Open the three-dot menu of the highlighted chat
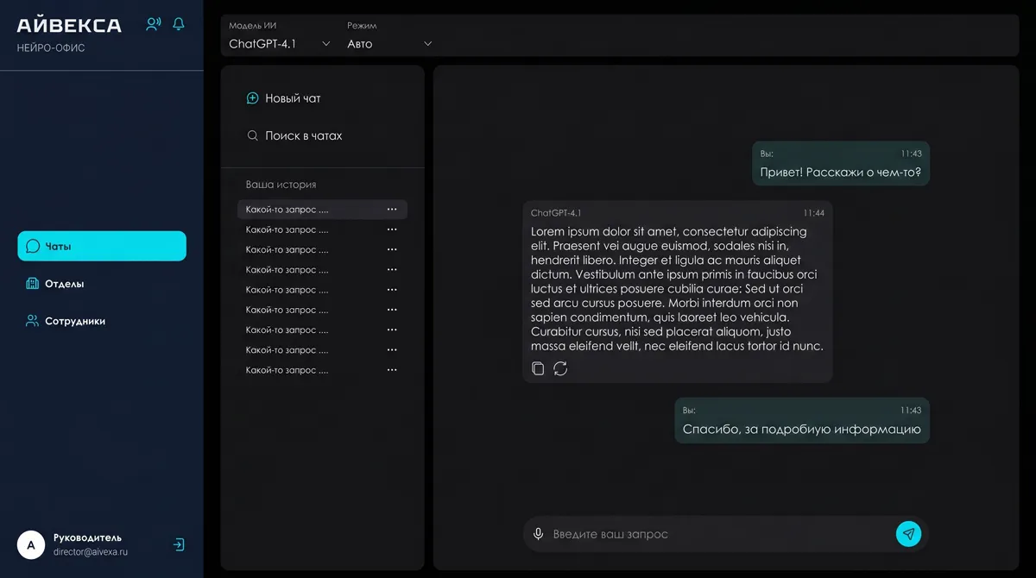Viewport: 1036px width, 578px height. click(392, 210)
